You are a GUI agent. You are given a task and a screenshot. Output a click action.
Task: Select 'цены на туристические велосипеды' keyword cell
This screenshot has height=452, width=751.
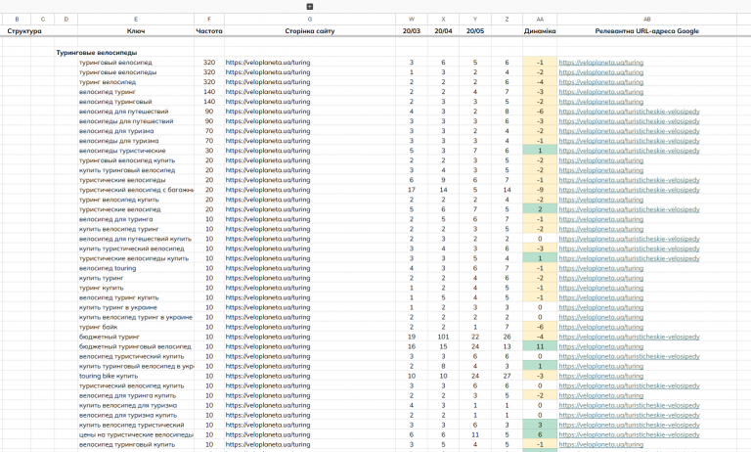coord(136,434)
